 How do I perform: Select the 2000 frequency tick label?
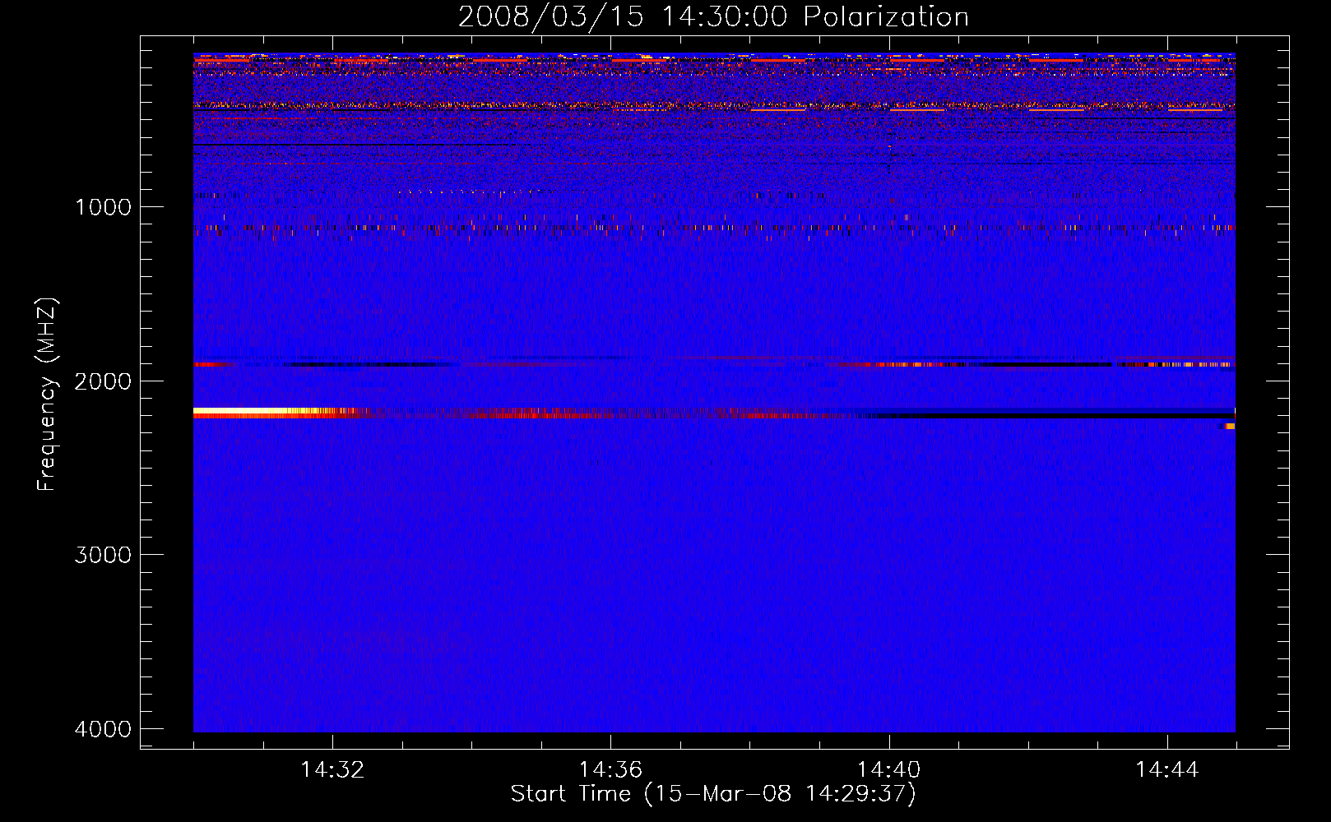(x=103, y=381)
